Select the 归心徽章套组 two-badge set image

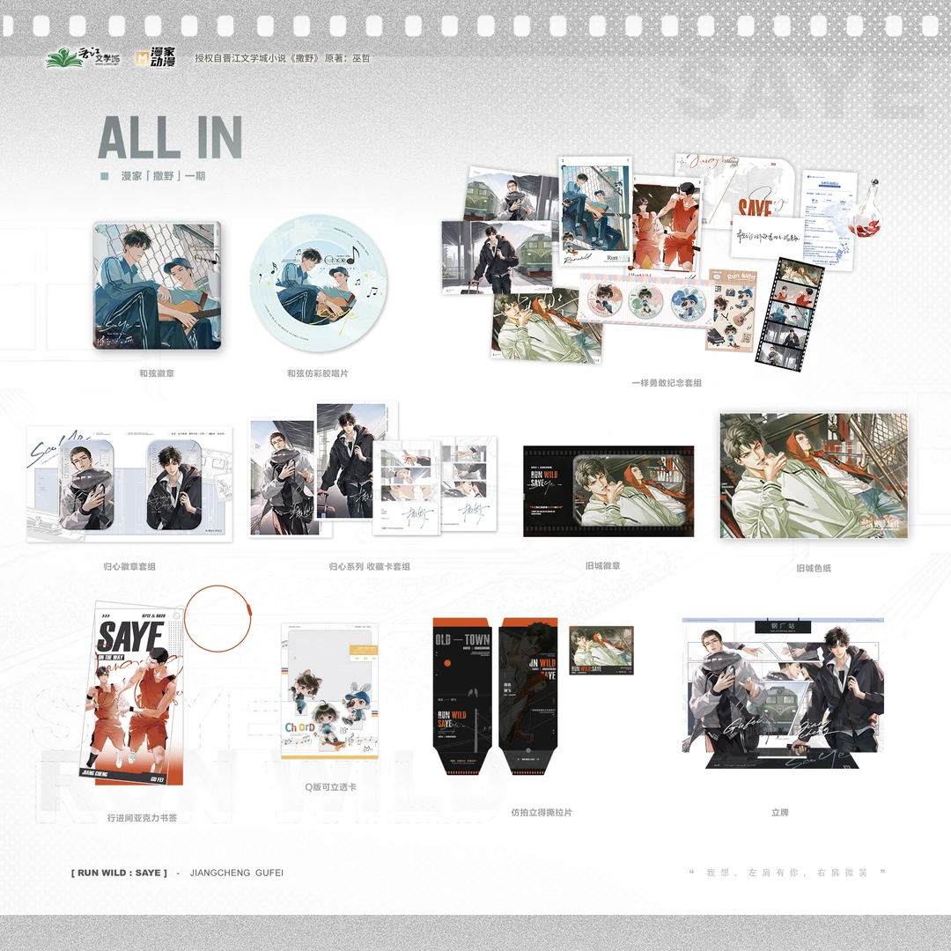pos(129,484)
